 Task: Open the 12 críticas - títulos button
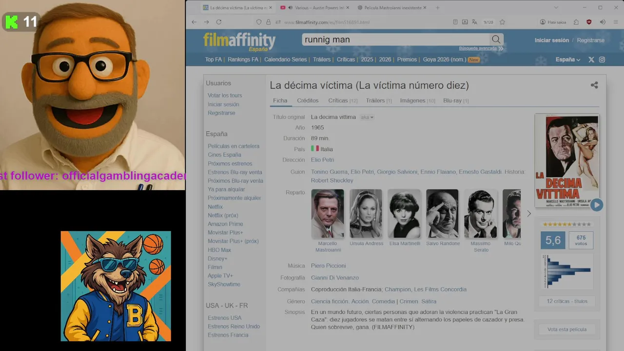pyautogui.click(x=567, y=301)
